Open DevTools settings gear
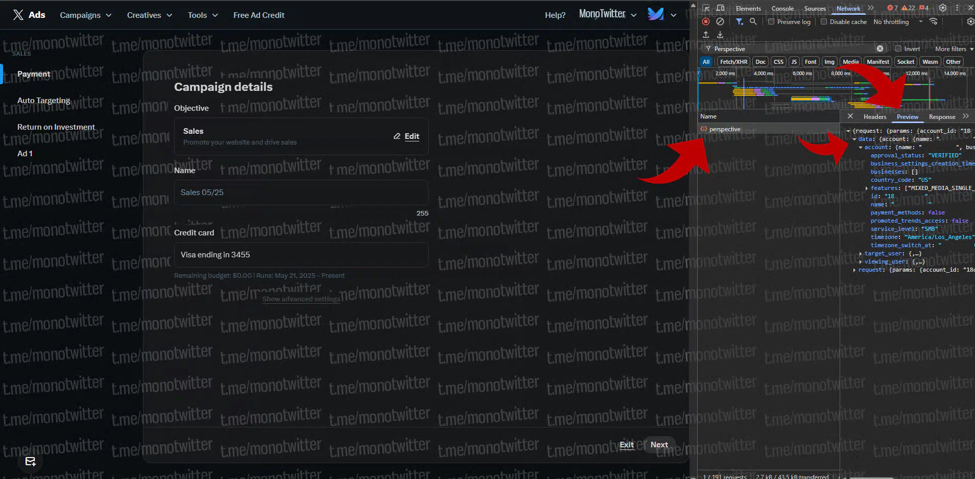This screenshot has height=479, width=975. pyautogui.click(x=943, y=8)
